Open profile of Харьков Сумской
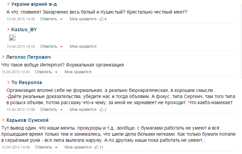Screen dimensions: 242x154 [27, 120]
